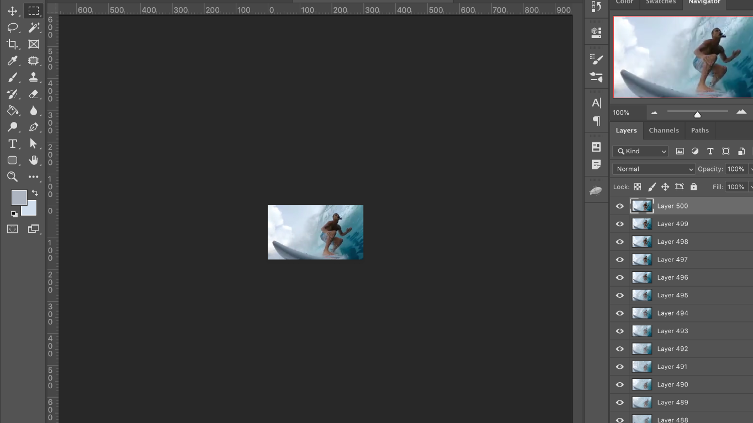This screenshot has height=423, width=753.
Task: Select the Crop tool
Action: pos(12,44)
